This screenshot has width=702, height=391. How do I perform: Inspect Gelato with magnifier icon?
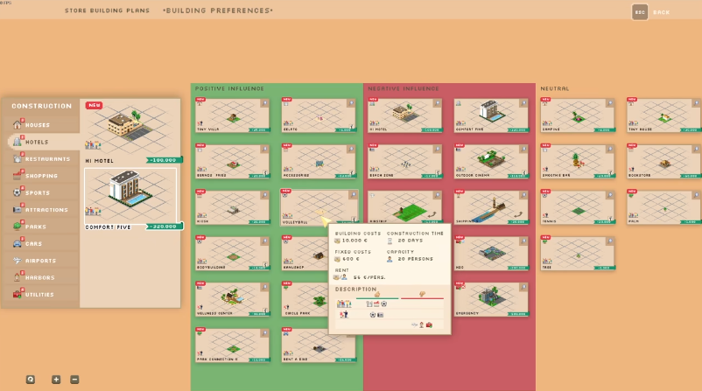352,103
